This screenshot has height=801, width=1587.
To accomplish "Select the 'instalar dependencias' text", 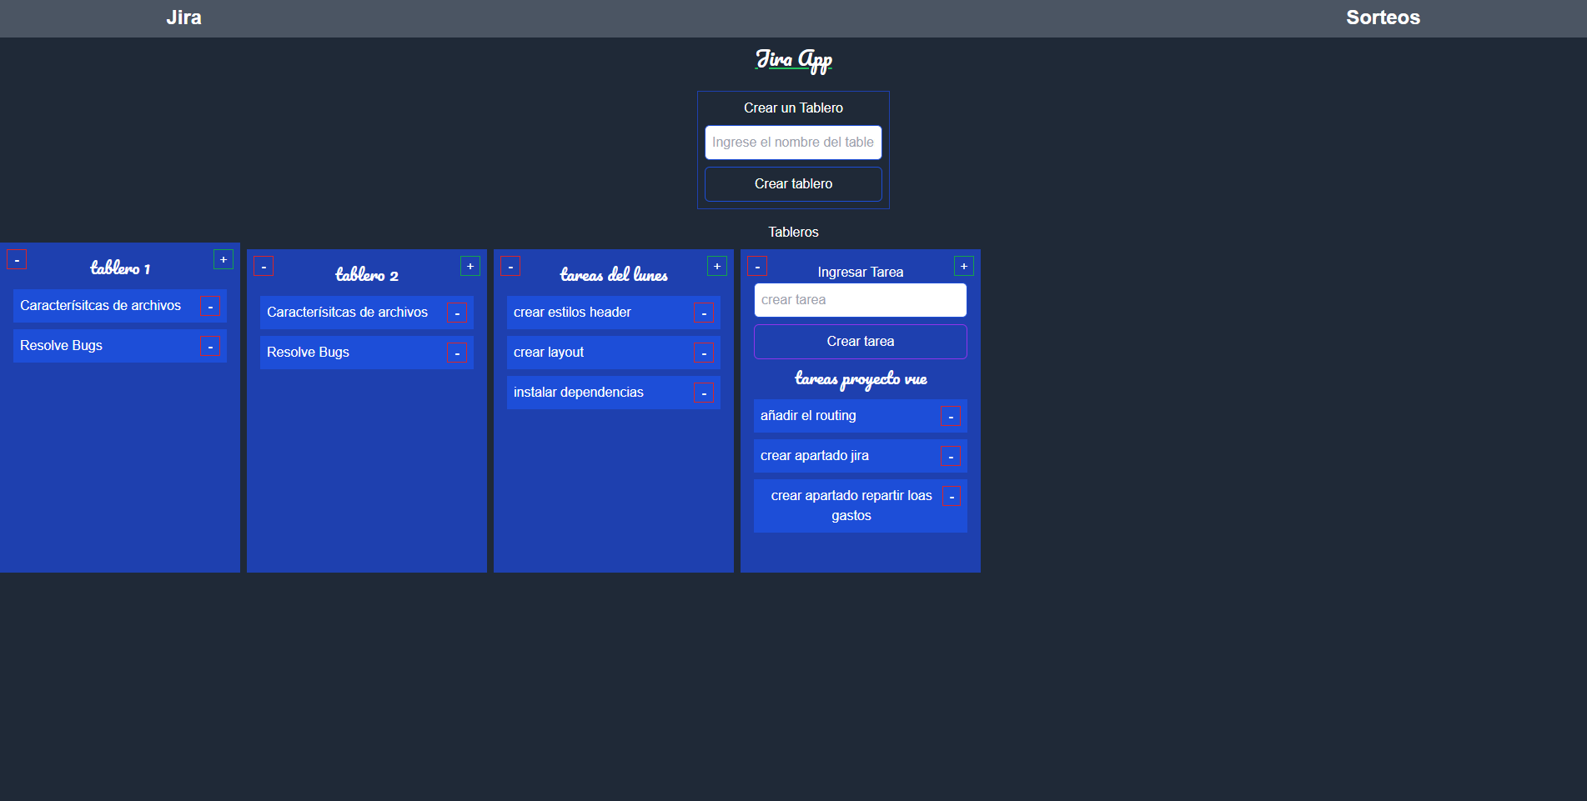I will click(x=579, y=393).
